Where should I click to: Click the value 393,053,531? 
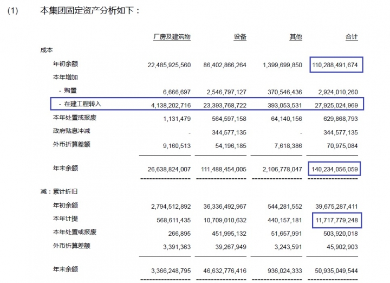coord(285,106)
